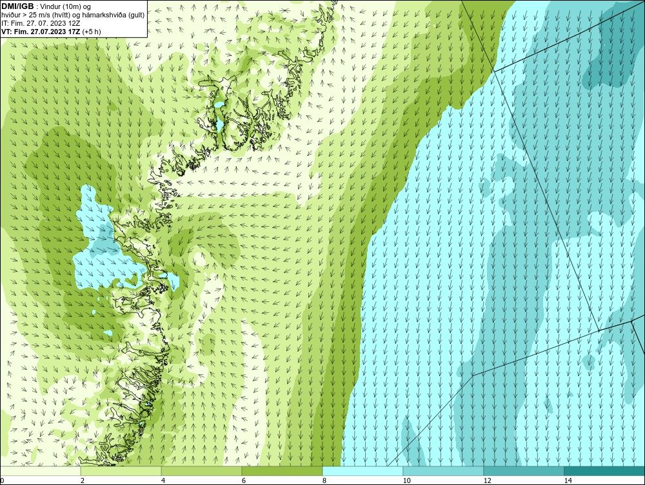Click the 12–14 m/s teal legend swatch
645x485 pixels.
point(524,471)
